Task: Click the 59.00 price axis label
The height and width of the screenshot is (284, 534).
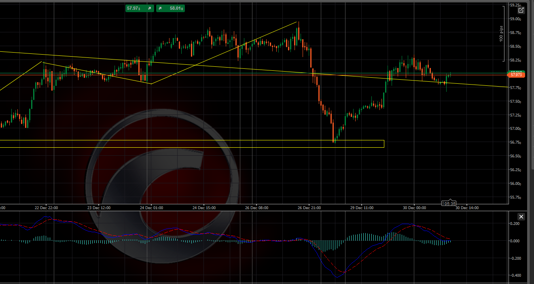Action: tap(515, 19)
